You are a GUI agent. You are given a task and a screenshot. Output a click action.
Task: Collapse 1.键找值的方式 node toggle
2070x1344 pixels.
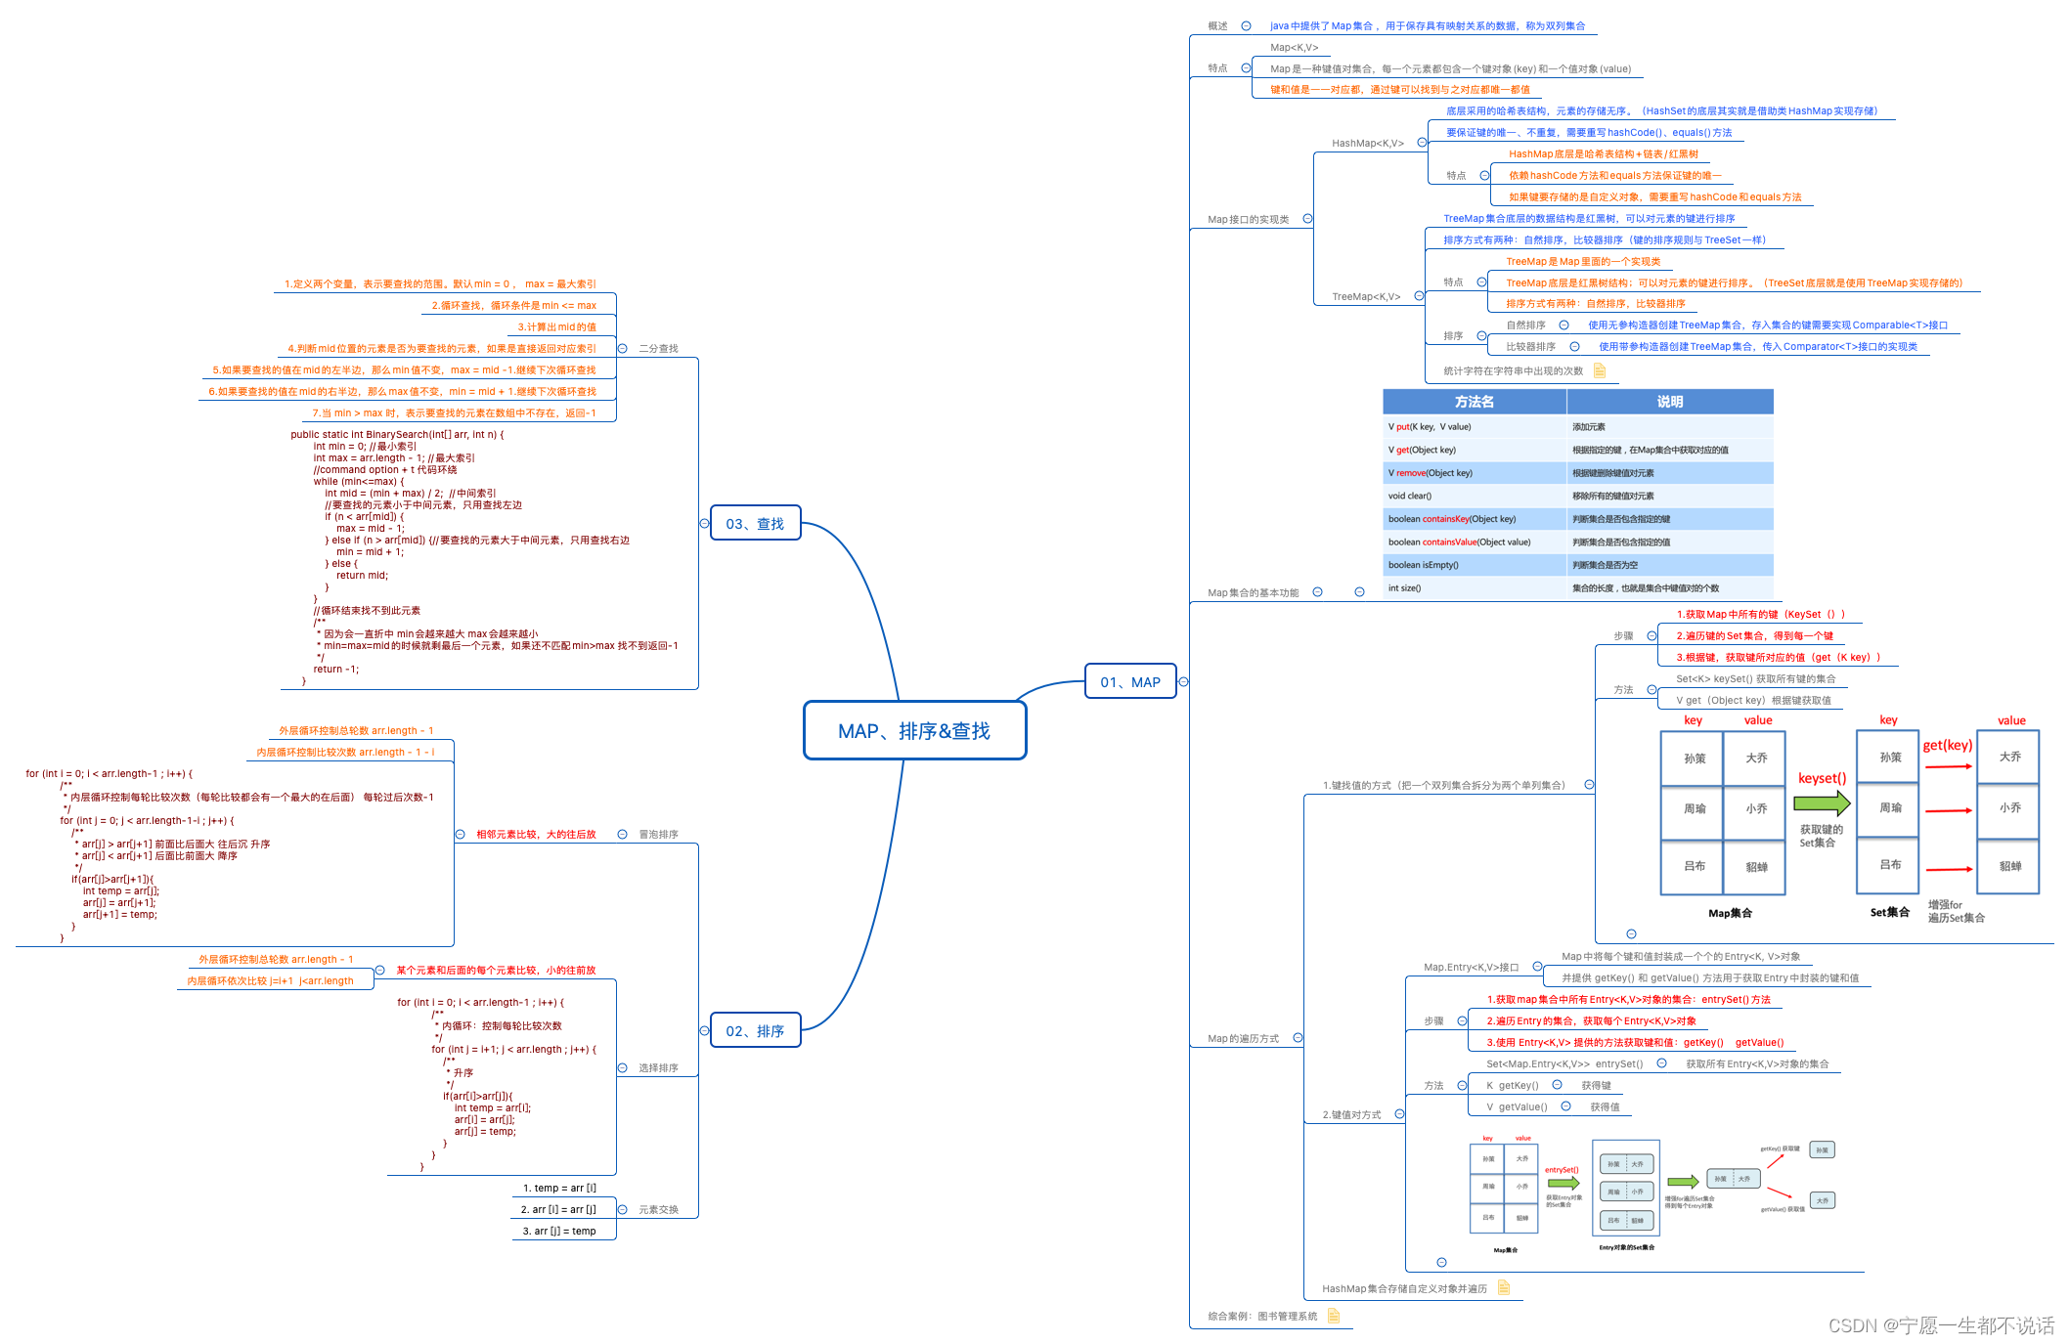tap(1589, 785)
